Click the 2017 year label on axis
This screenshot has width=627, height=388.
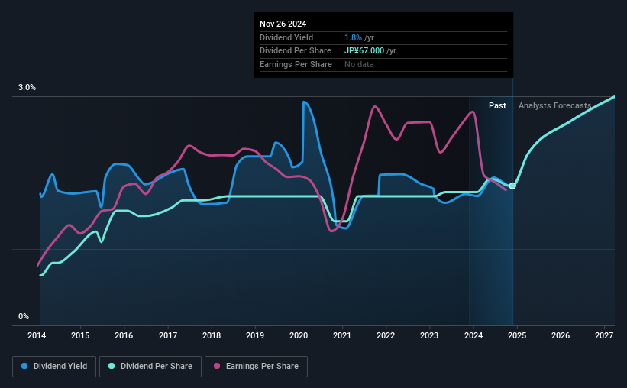pos(167,335)
